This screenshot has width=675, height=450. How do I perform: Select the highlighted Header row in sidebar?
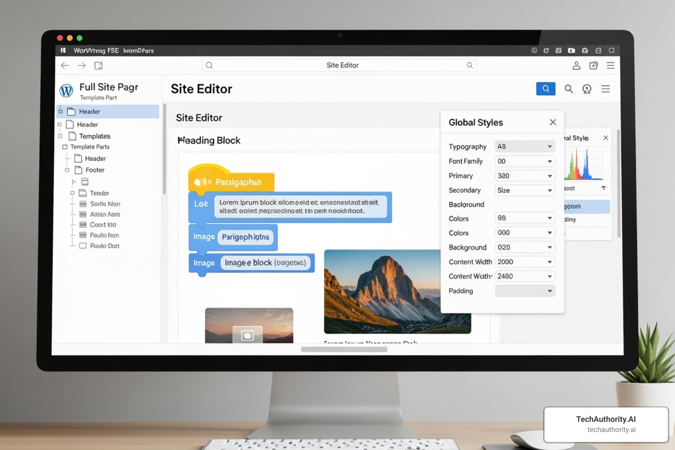pyautogui.click(x=108, y=112)
